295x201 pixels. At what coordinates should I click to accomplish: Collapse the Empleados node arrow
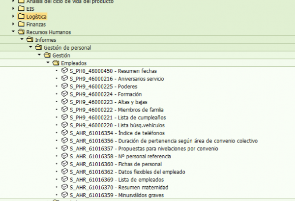click(x=48, y=63)
